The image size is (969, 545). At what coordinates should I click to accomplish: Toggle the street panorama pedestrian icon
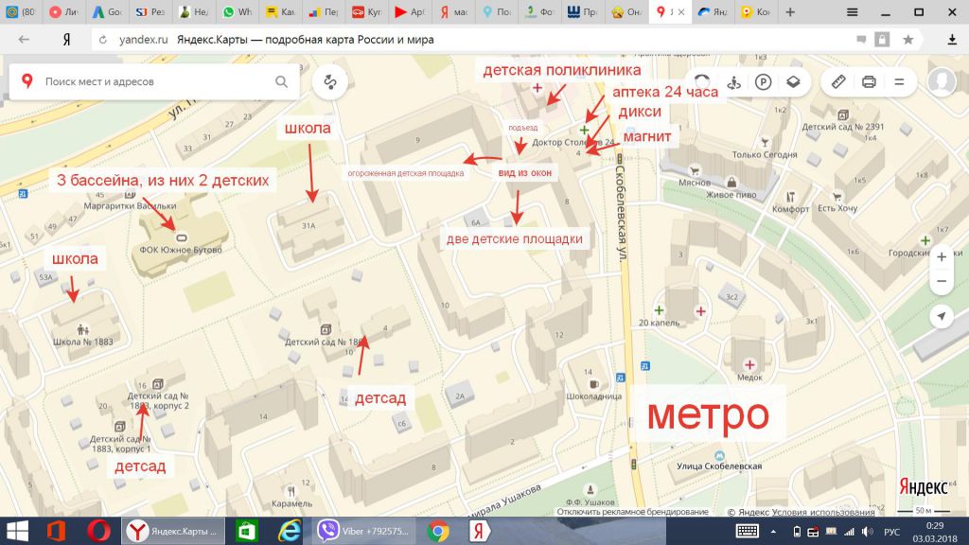pyautogui.click(x=731, y=82)
